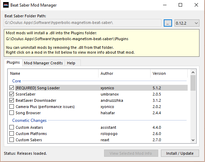Viewport: 205px width, 162px height.
Task: Uncheck the BeatSaver Downloader checkbox
Action: 12,100
